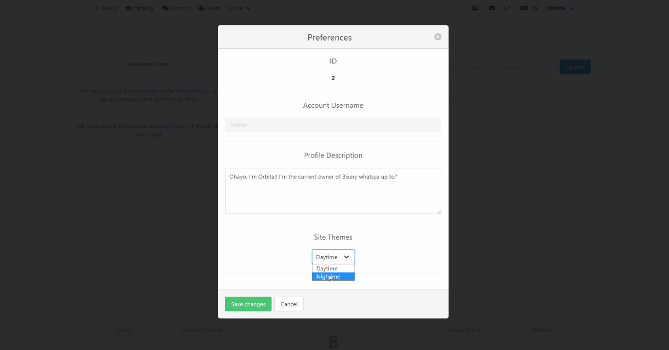Open messages via the envelope icon

[492, 8]
